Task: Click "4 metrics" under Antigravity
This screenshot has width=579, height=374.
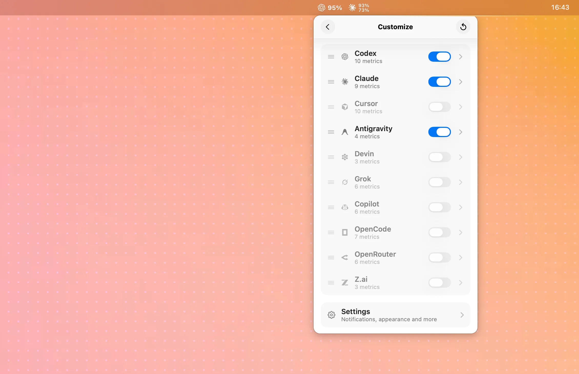Action: click(367, 137)
